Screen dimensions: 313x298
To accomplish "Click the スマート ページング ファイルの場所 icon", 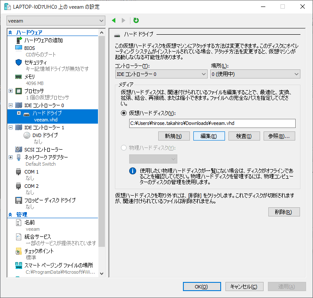I will [19, 265].
